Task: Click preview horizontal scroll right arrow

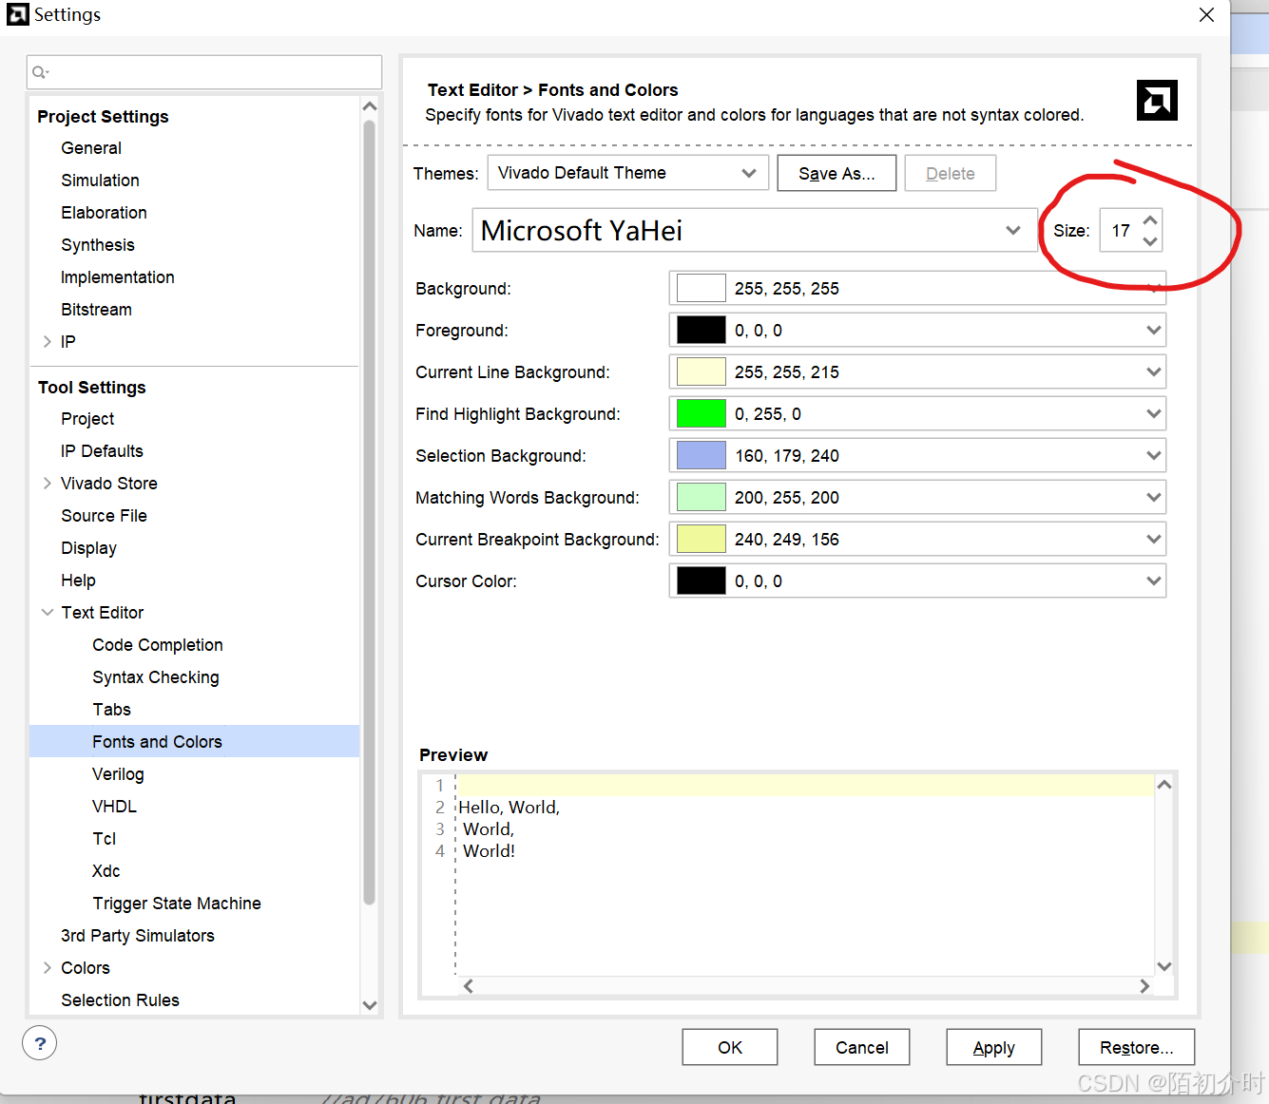Action: (x=1144, y=986)
